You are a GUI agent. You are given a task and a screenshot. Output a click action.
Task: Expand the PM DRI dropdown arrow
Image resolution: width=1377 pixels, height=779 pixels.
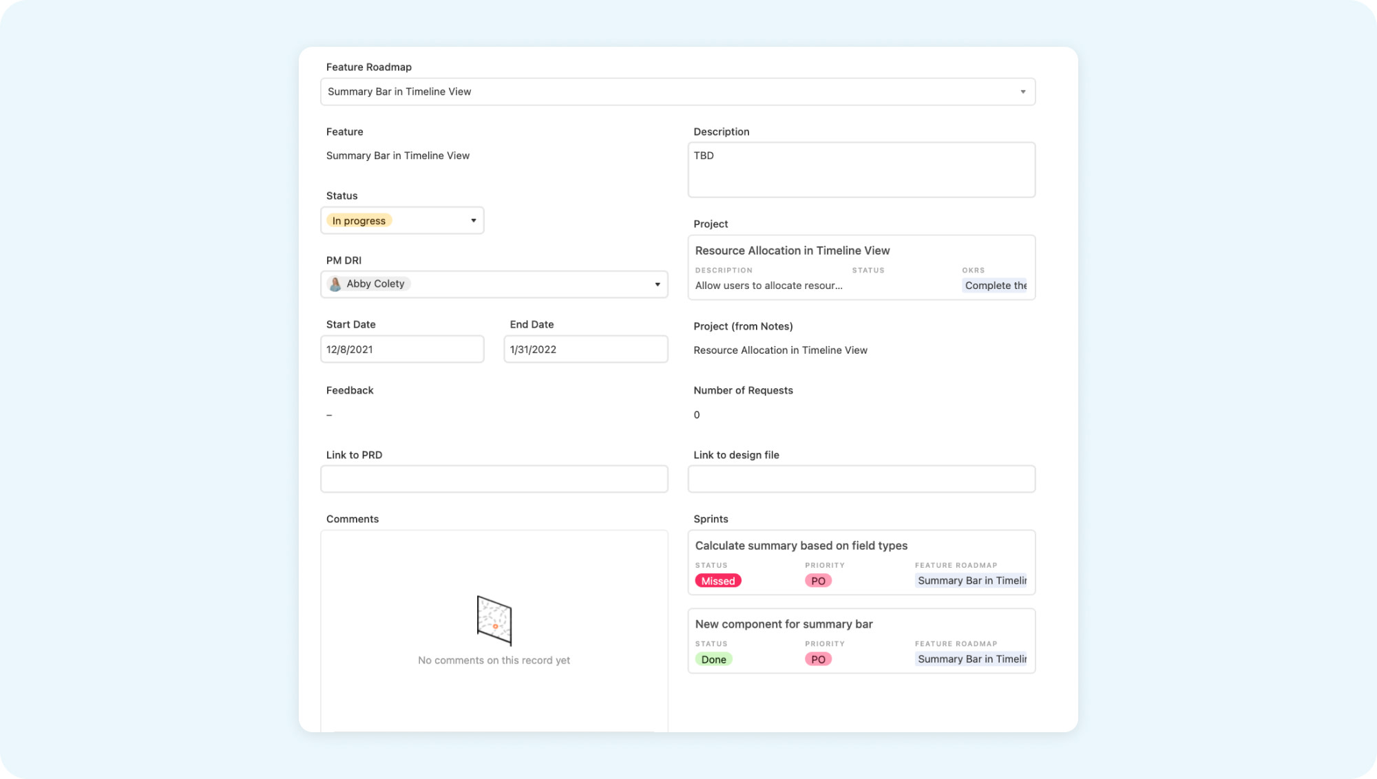click(x=657, y=284)
